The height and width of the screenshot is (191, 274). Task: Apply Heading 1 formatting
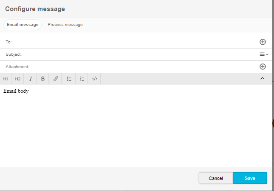point(6,79)
